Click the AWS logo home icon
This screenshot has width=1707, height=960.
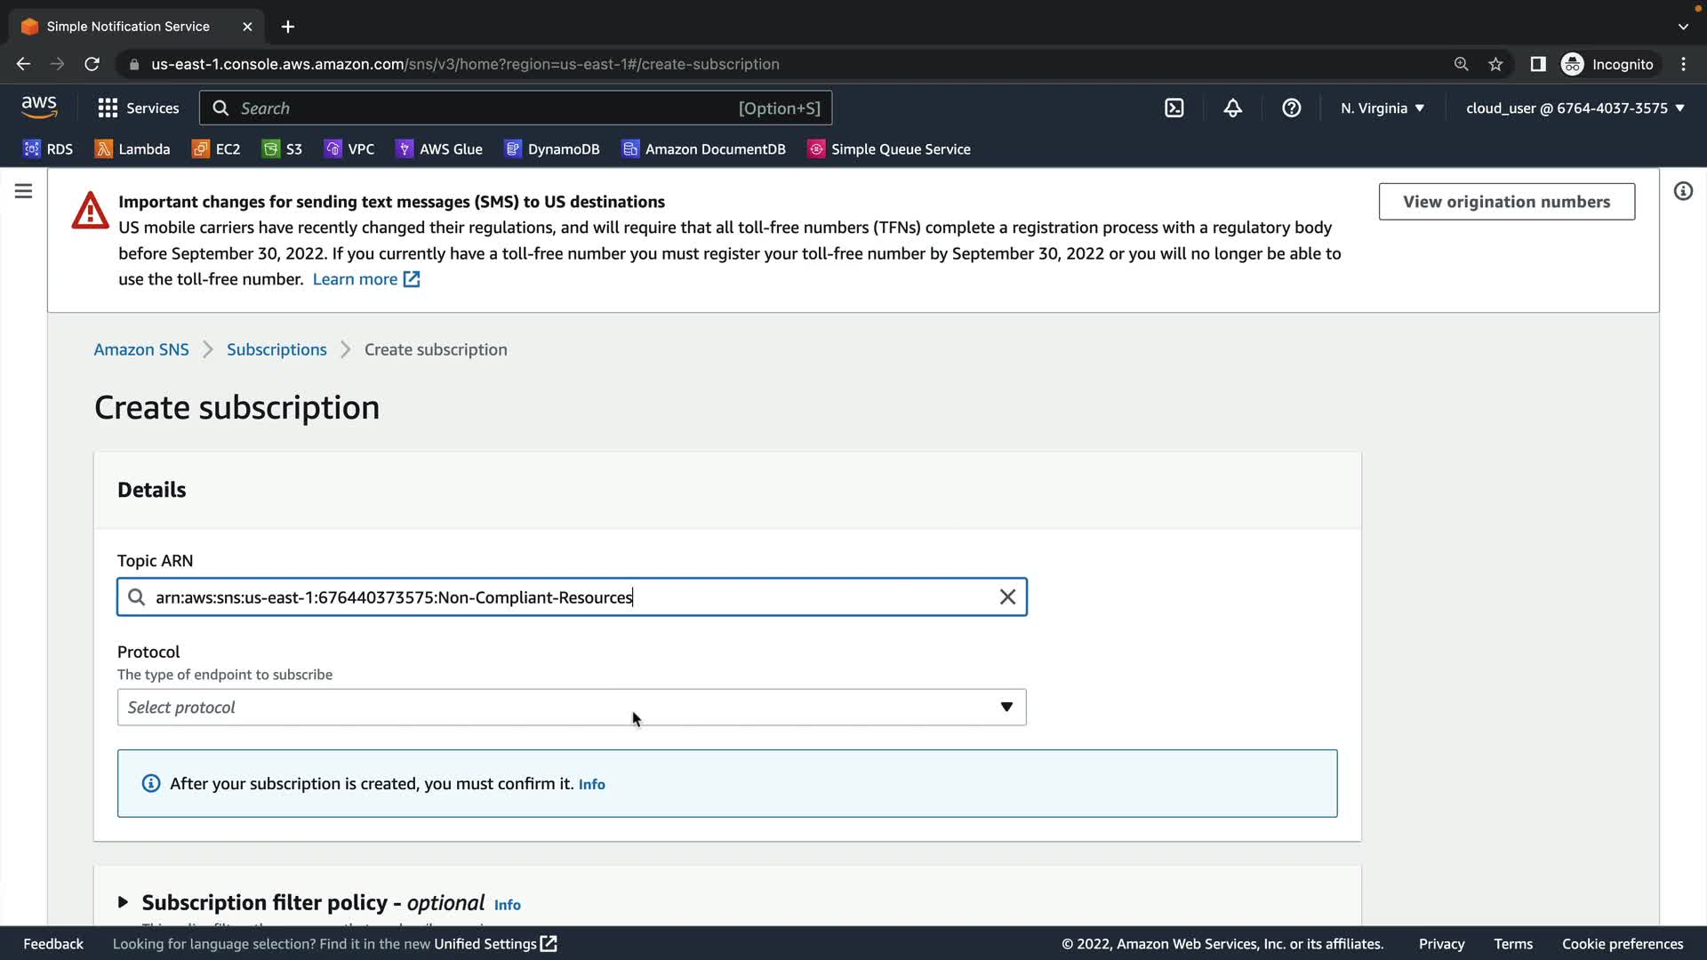[39, 108]
